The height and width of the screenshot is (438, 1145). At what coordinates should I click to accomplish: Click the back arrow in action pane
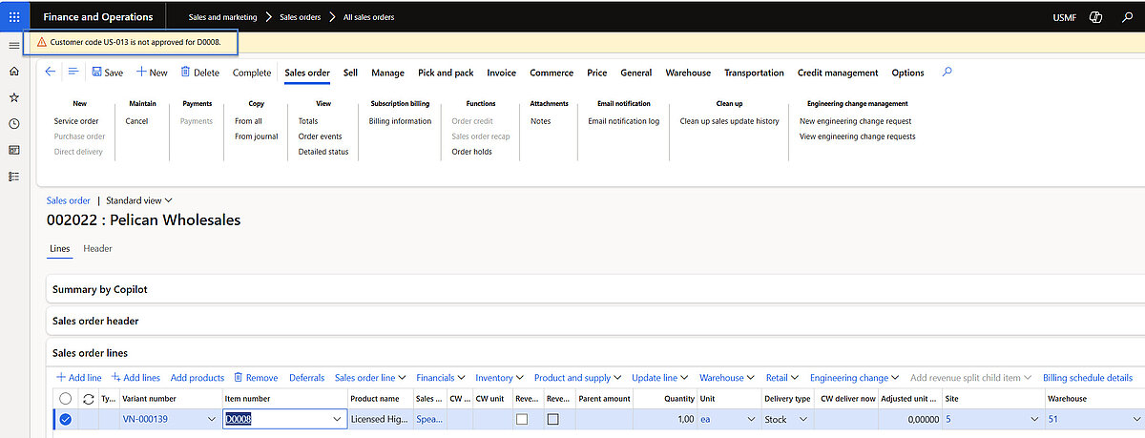[51, 72]
